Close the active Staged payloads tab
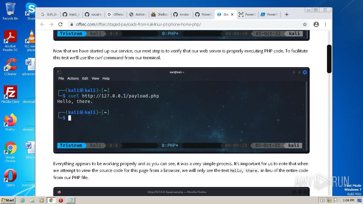363x204 pixels. tap(232, 14)
